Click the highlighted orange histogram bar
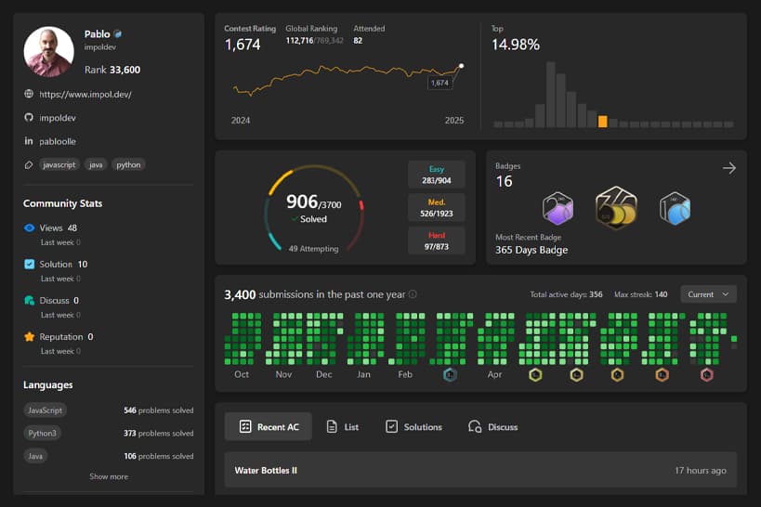This screenshot has height=507, width=761. point(603,121)
